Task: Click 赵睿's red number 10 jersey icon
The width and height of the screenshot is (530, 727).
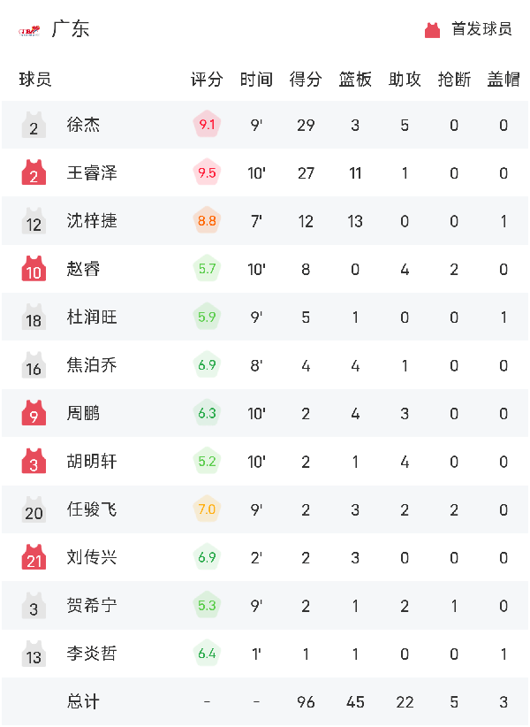Action: click(x=34, y=269)
